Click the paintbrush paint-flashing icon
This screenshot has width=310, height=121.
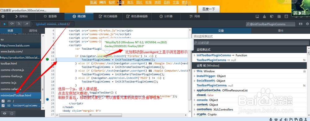point(264,16)
